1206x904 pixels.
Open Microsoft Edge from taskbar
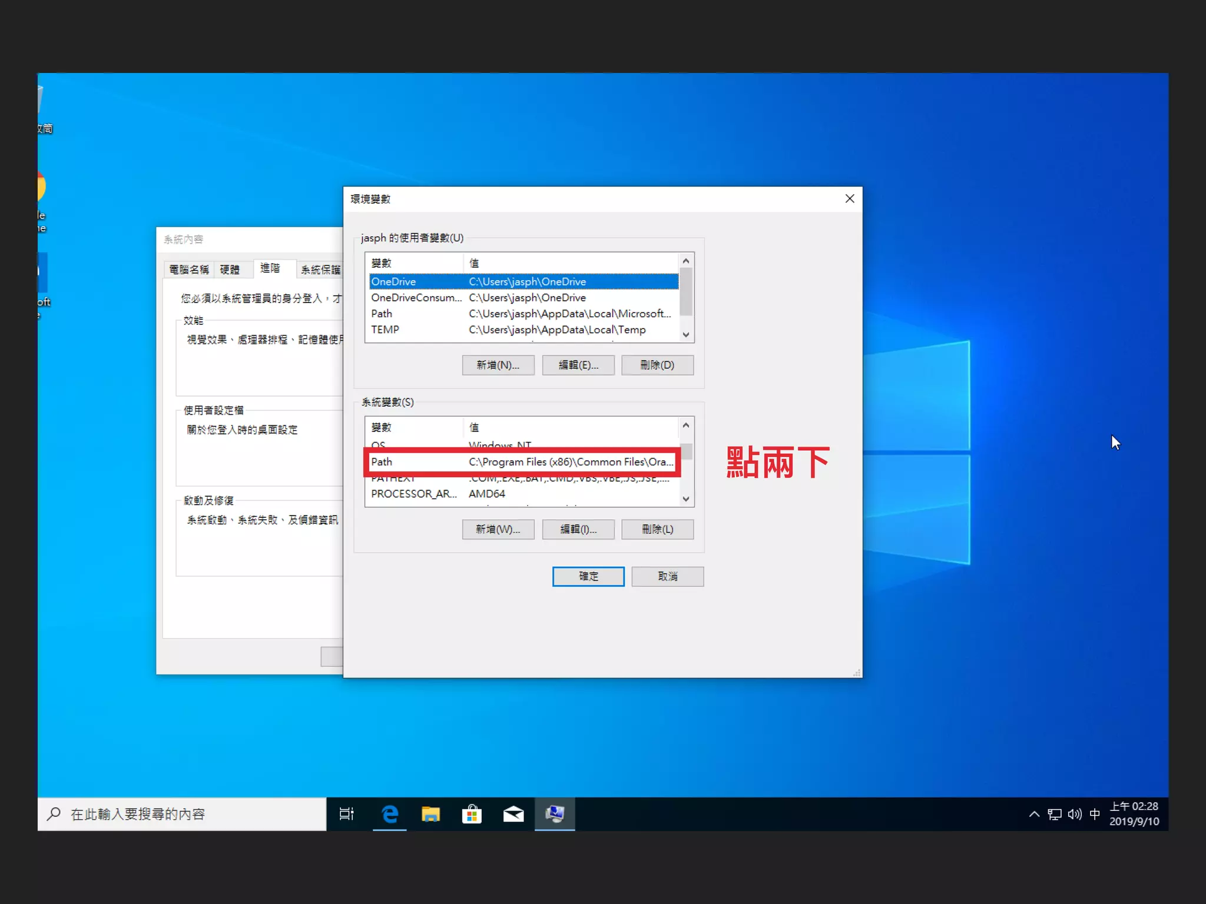pyautogui.click(x=389, y=814)
